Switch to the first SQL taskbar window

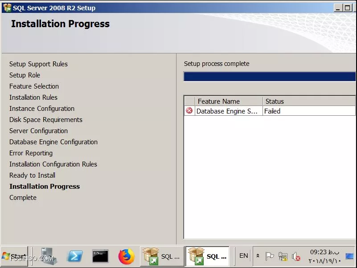(x=162, y=256)
